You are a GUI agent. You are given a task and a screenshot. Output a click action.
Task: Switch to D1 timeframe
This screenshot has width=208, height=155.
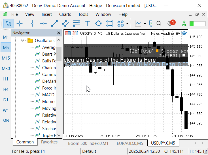click(x=6, y=100)
